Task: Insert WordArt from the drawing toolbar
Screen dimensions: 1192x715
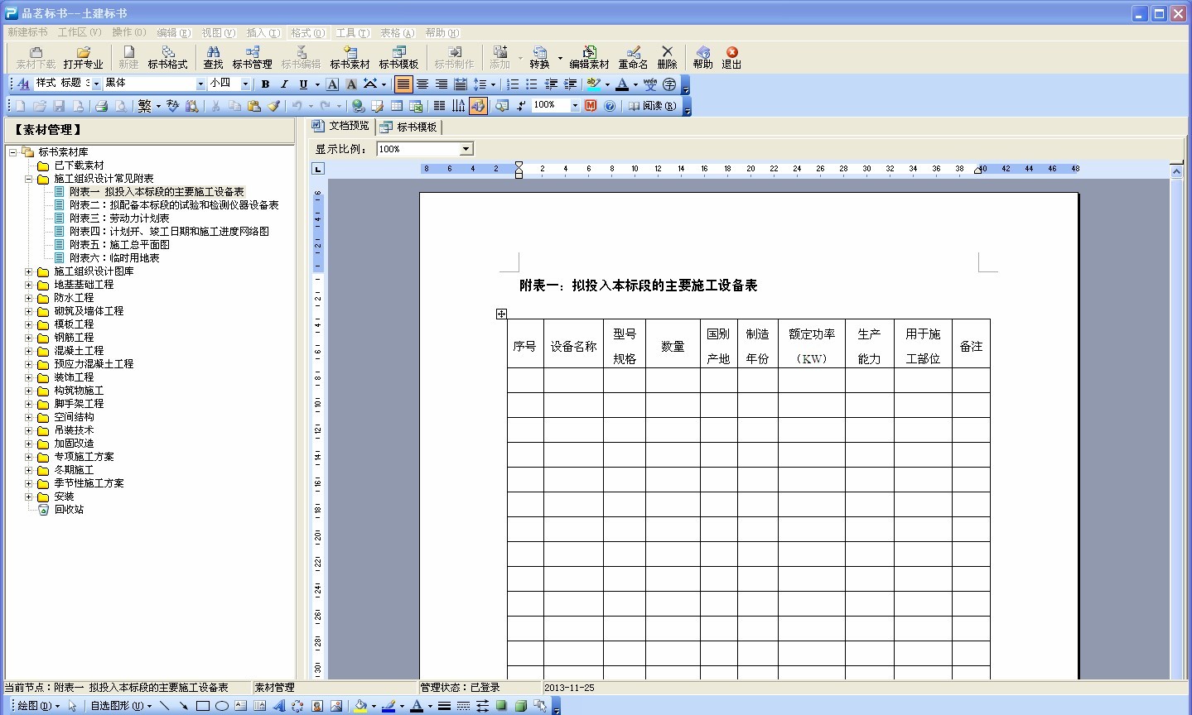Action: [278, 706]
